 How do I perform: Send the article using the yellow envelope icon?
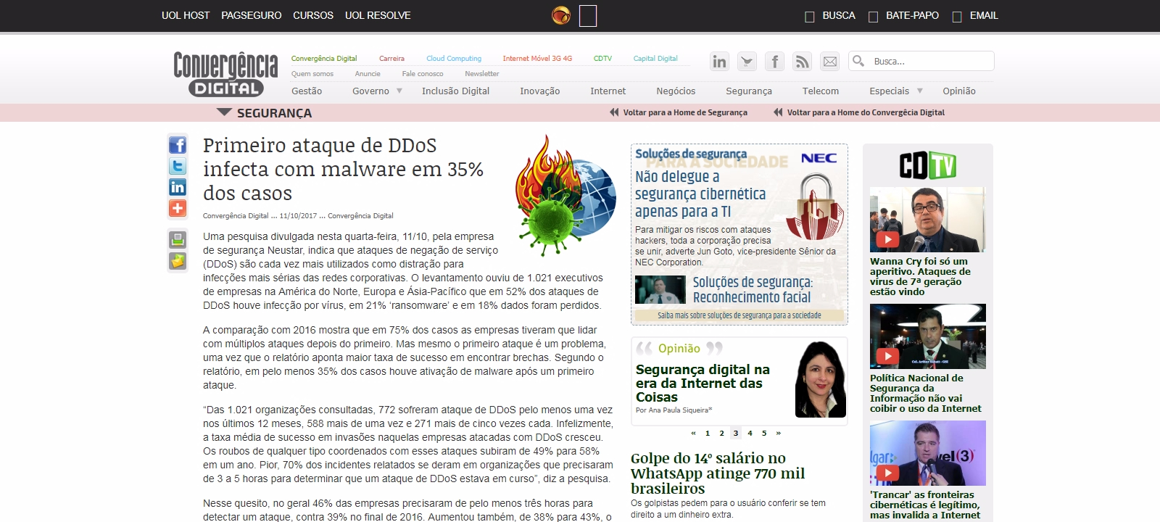[x=178, y=261]
